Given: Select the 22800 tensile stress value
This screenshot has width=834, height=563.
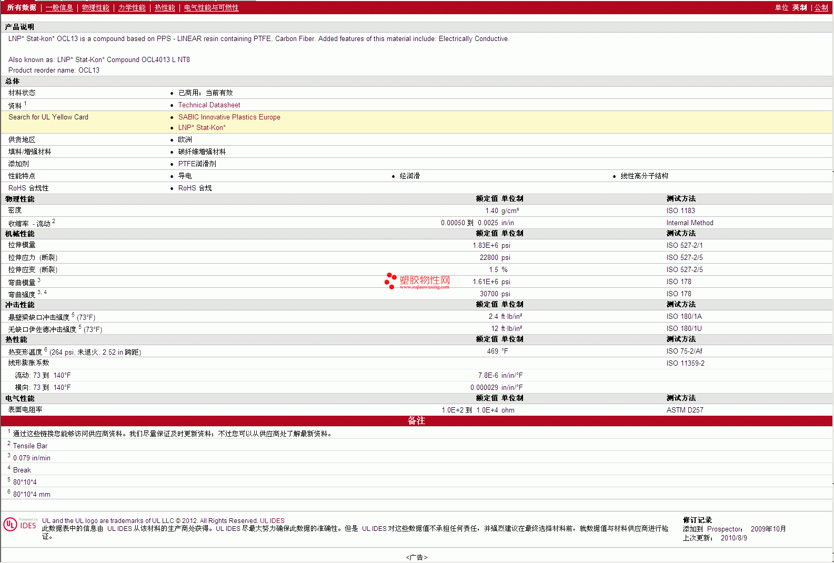Looking at the screenshot, I should click(489, 257).
